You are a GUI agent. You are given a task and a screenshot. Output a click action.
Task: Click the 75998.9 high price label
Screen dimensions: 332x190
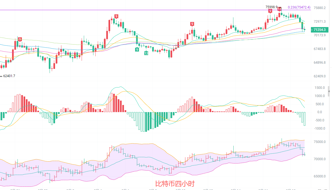(x=271, y=7)
